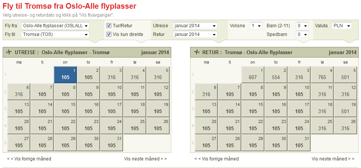Click the UTREISE route header text
Image resolution: width=361 pixels, height=168 pixels.
point(62,52)
